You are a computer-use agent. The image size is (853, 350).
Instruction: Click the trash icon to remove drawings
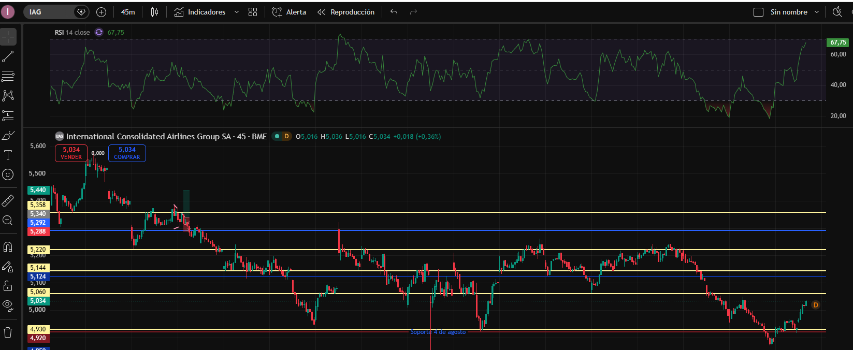tap(8, 332)
